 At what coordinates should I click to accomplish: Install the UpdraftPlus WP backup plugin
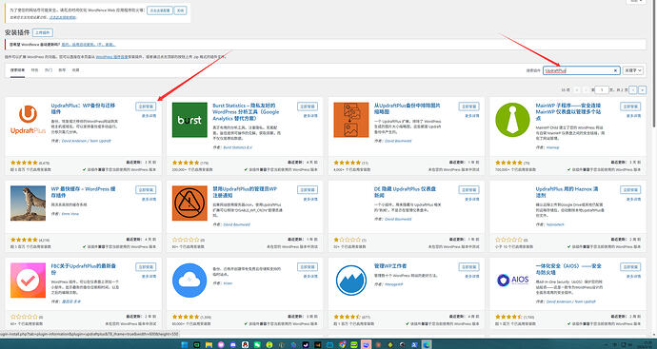(x=146, y=107)
